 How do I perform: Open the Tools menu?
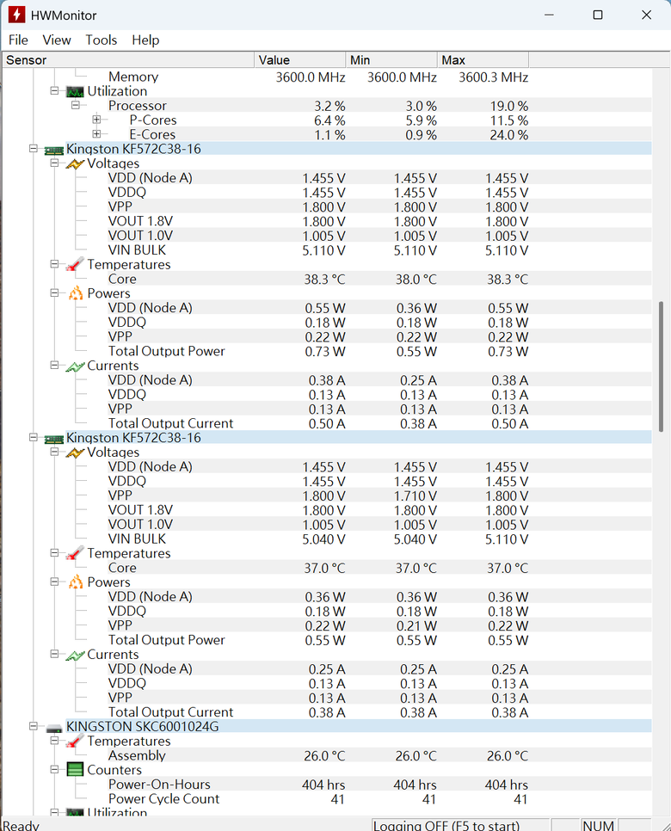coord(102,40)
